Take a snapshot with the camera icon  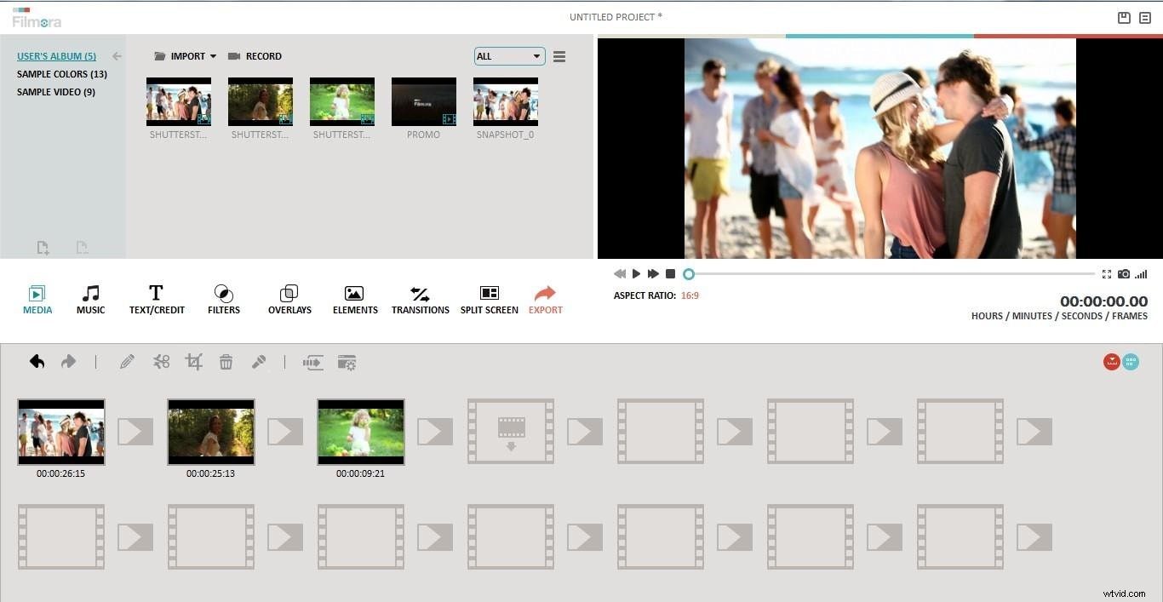coord(1124,273)
